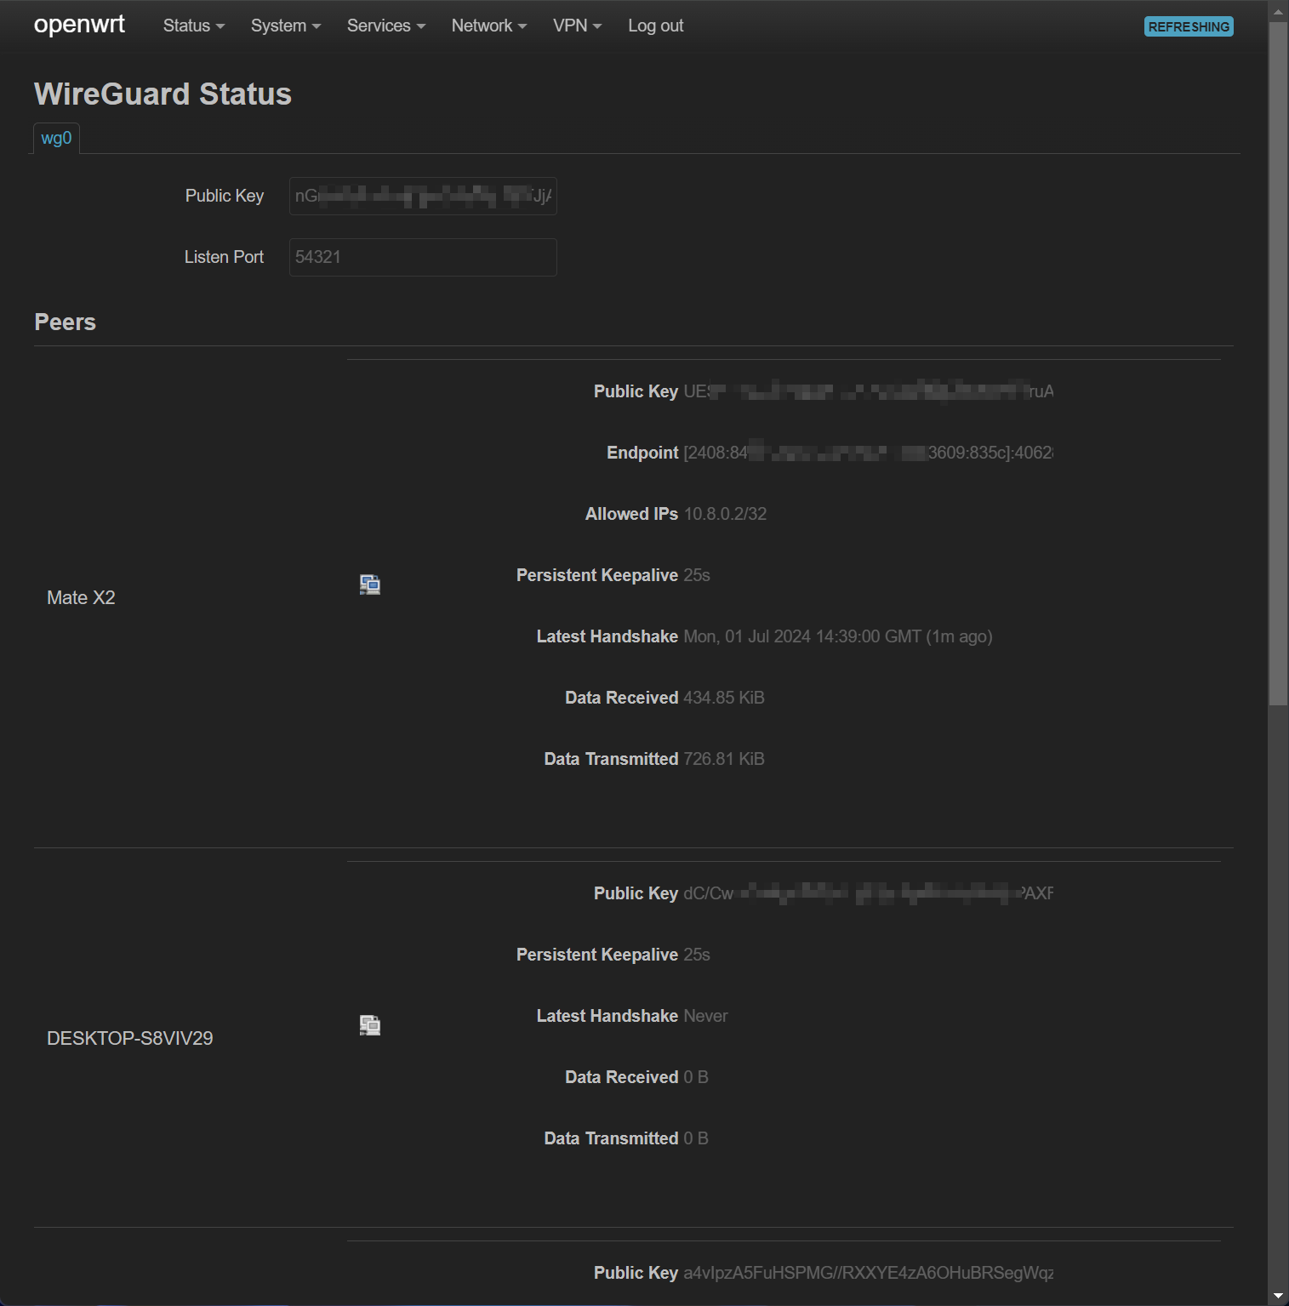Click the DESKTOP-S8VIV29 peer name
1289x1306 pixels.
[130, 1039]
